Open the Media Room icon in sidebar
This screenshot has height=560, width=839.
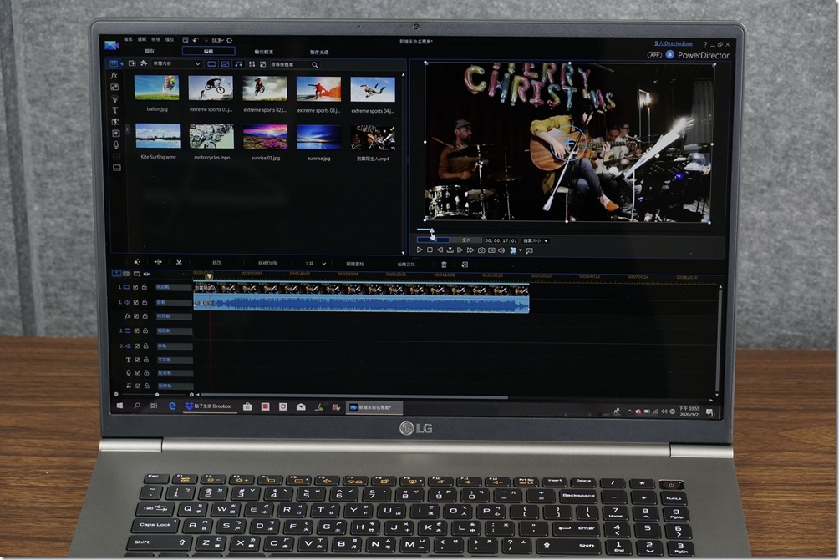[114, 63]
